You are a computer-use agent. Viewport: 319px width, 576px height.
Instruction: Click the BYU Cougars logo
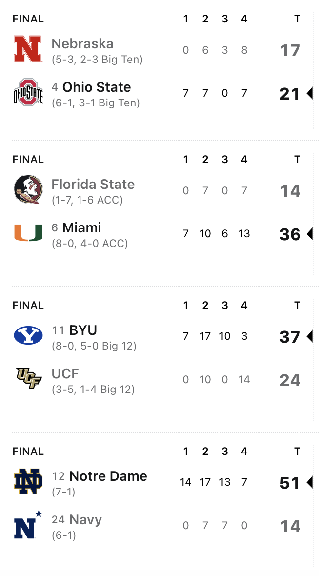click(x=28, y=335)
